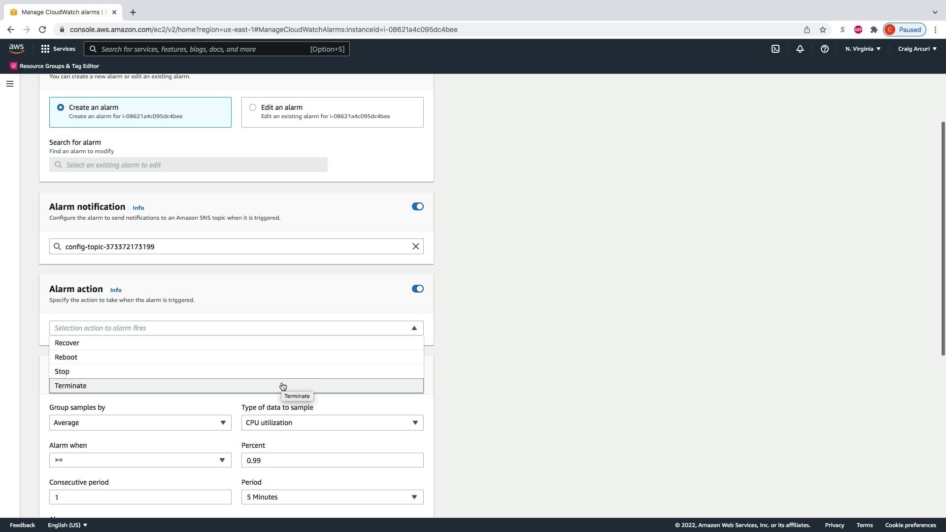
Task: Open the N. Virginia region selector
Action: click(863, 49)
